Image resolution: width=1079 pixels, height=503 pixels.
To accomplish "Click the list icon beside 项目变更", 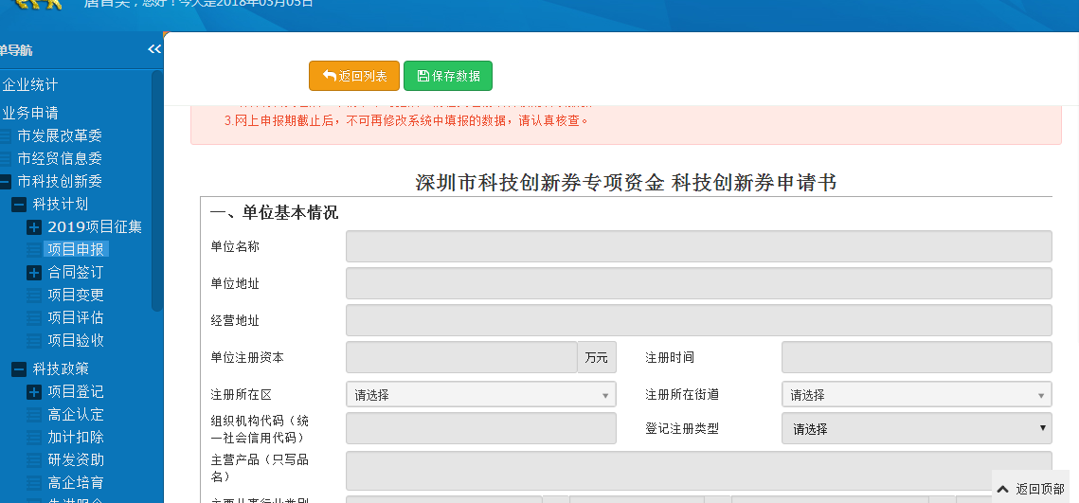I will (34, 296).
